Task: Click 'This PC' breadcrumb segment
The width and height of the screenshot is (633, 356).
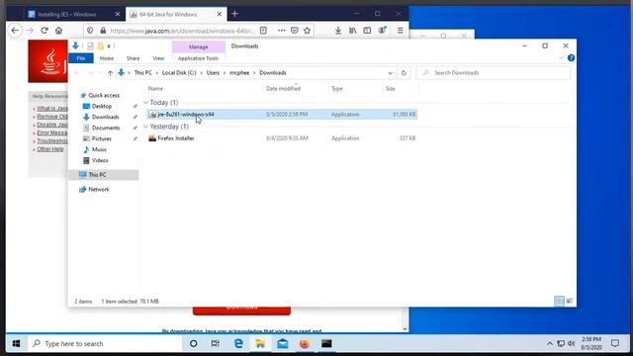Action: [142, 73]
